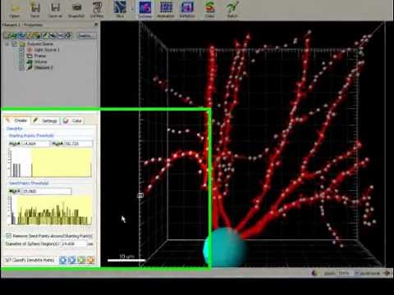Toggle the Filament 1 visibility checkbox

point(21,68)
